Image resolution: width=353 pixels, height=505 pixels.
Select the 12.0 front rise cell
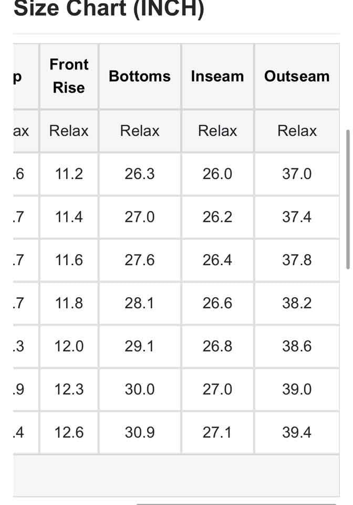pos(69,346)
